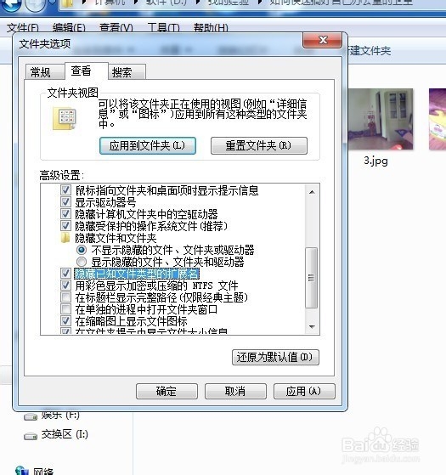Uncheck 隐藏已知文件类型的扩展名
The height and width of the screenshot is (475, 446).
point(65,274)
